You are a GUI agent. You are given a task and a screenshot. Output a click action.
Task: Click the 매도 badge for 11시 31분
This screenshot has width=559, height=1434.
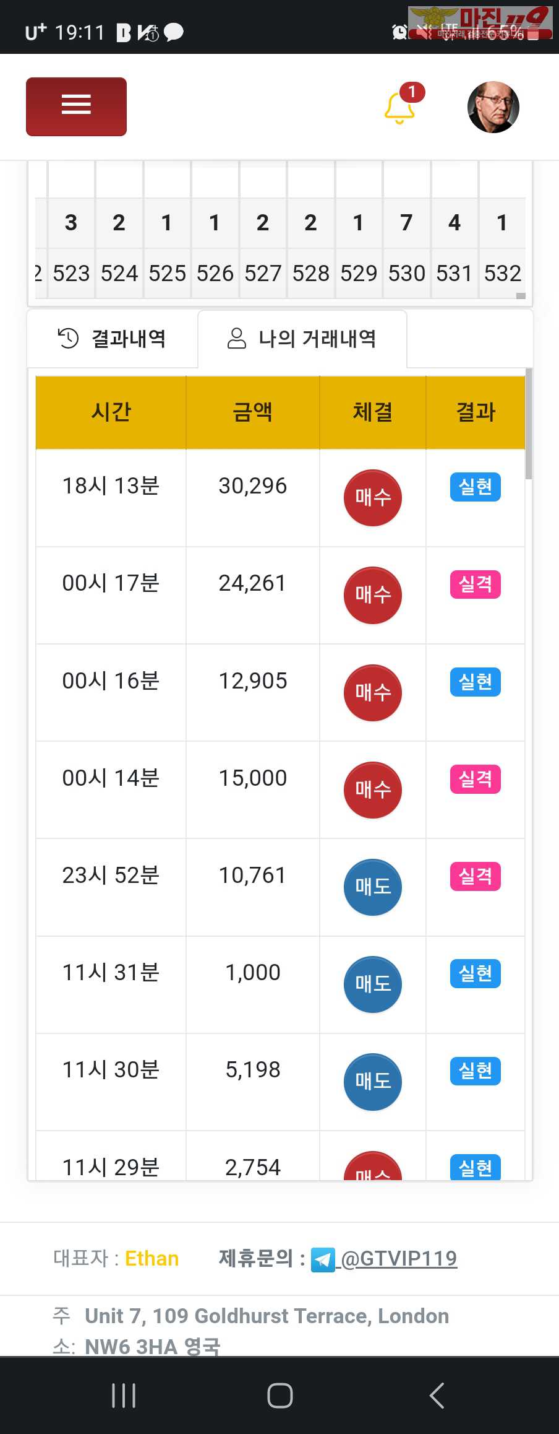372,984
